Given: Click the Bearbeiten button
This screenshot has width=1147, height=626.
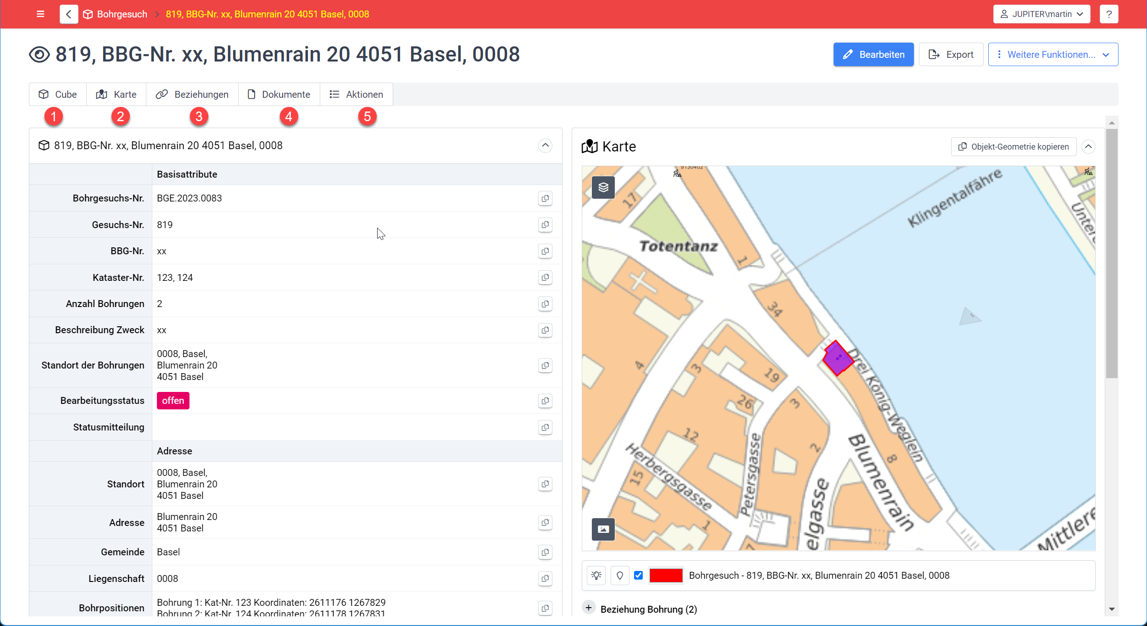Looking at the screenshot, I should click(x=874, y=55).
